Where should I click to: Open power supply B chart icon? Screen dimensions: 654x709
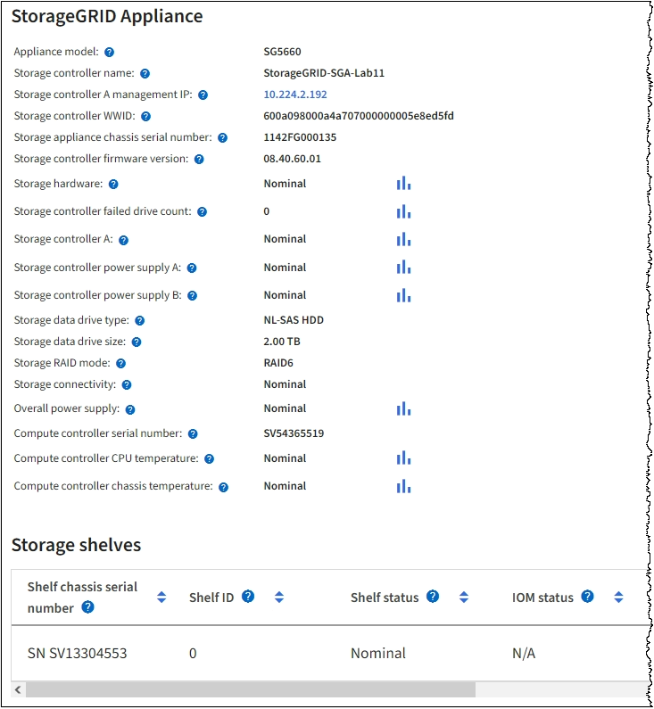click(x=403, y=295)
